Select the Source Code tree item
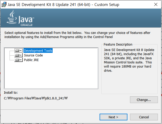The width and height of the screenshot is (162, 124). pyautogui.click(x=33, y=55)
